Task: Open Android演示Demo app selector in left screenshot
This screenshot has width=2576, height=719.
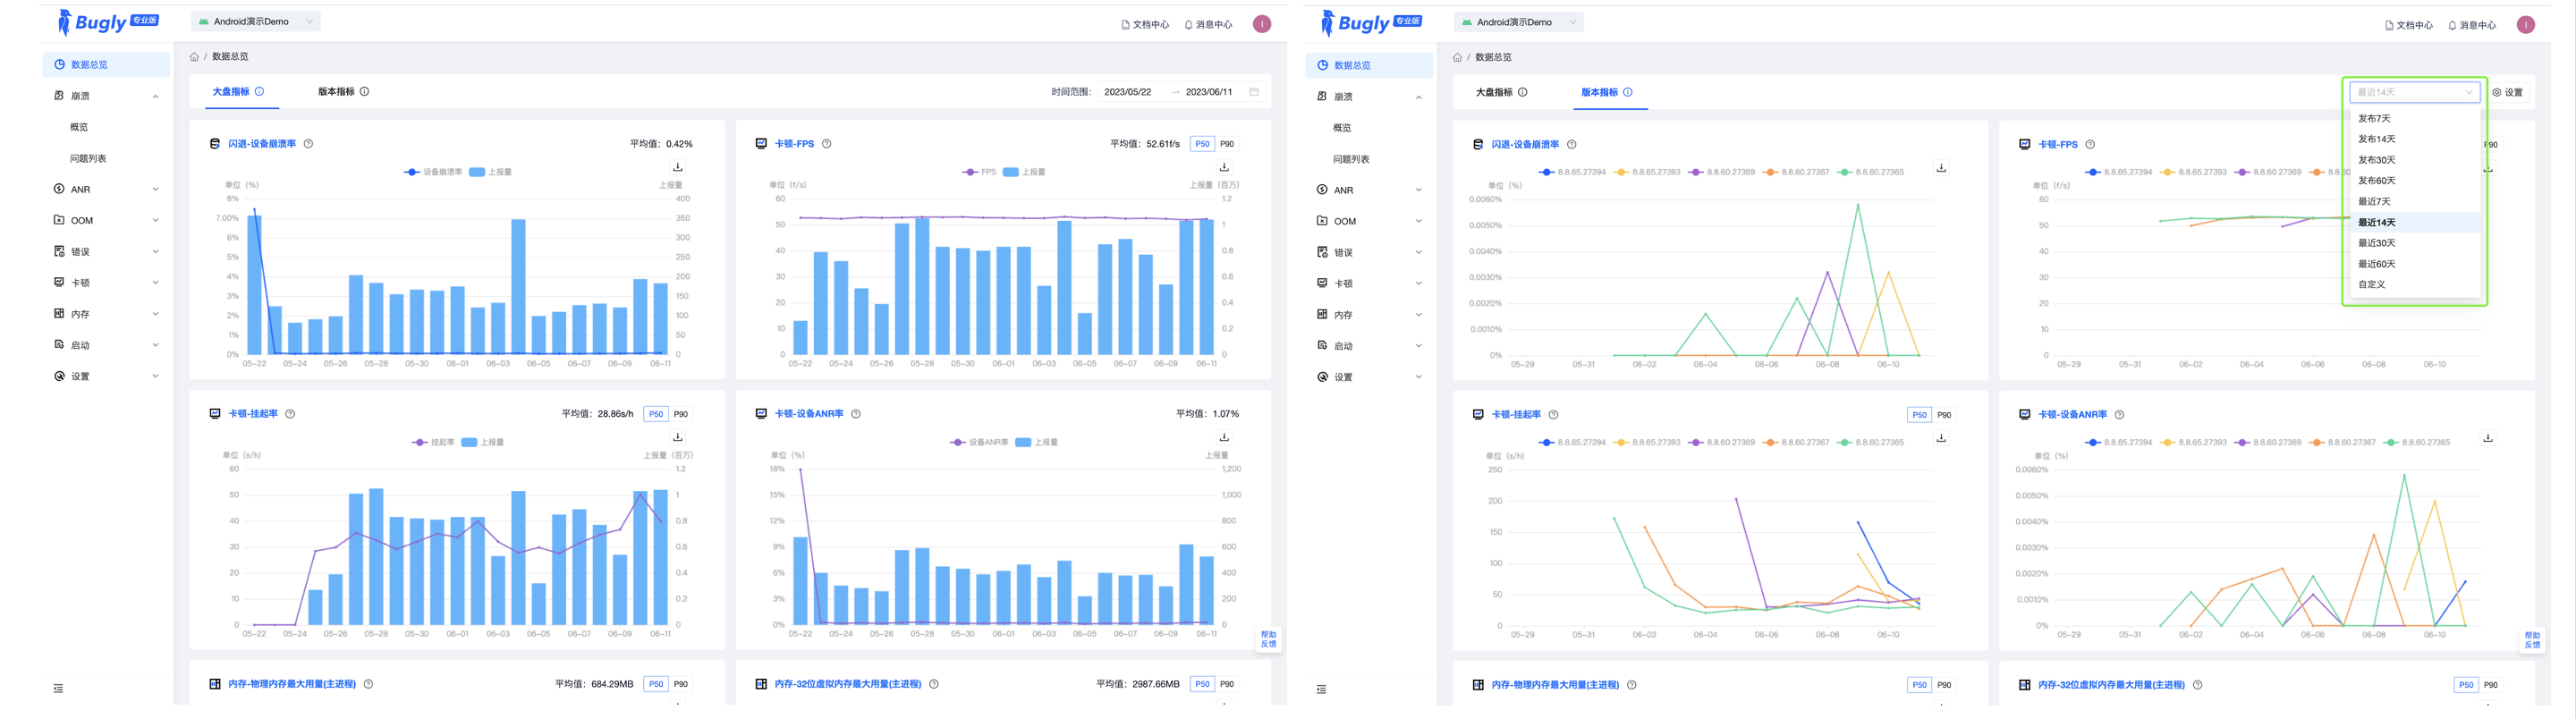Action: tap(256, 21)
